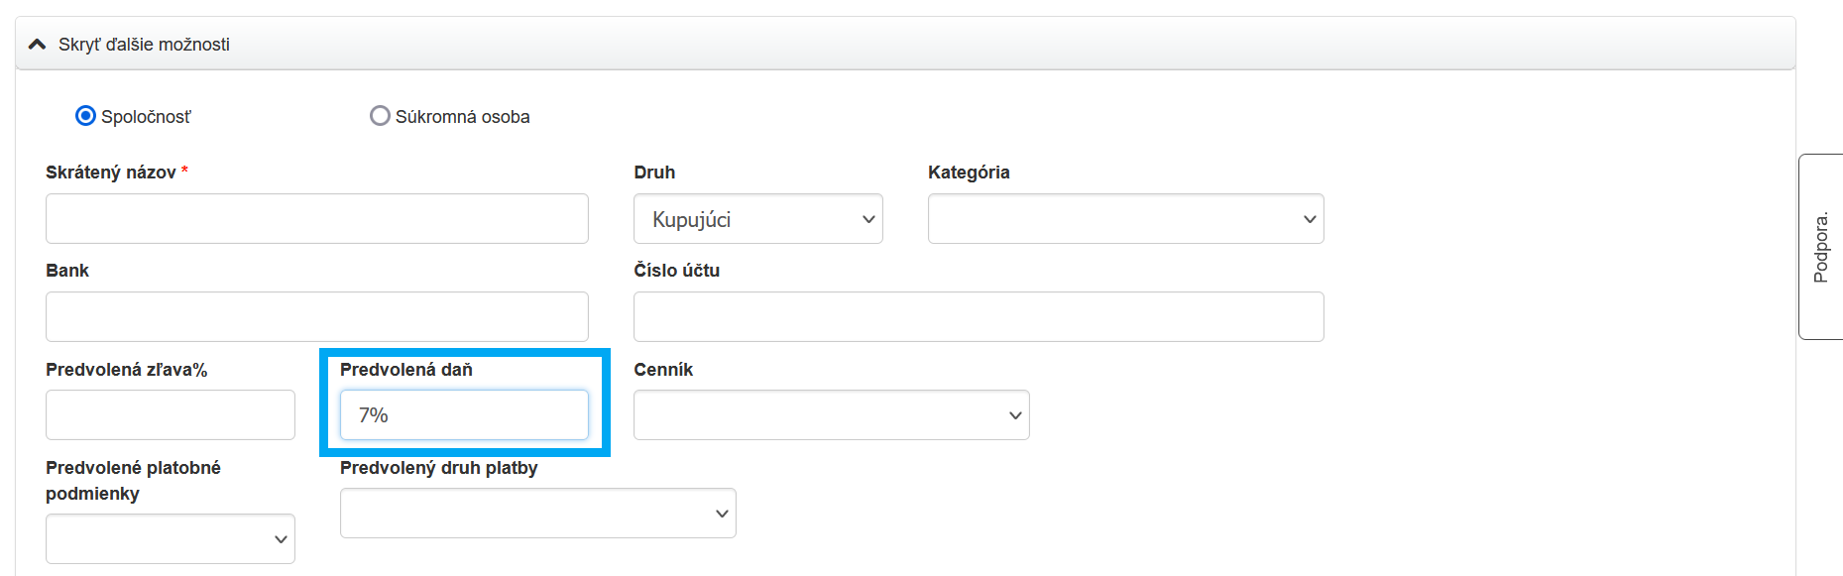
Task: Select the Súkromná osoba radio button
Action: click(x=380, y=116)
